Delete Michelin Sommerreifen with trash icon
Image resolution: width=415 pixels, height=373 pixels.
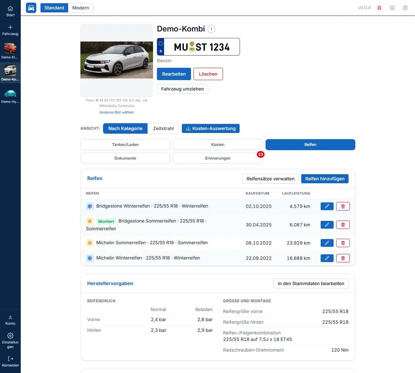point(343,243)
